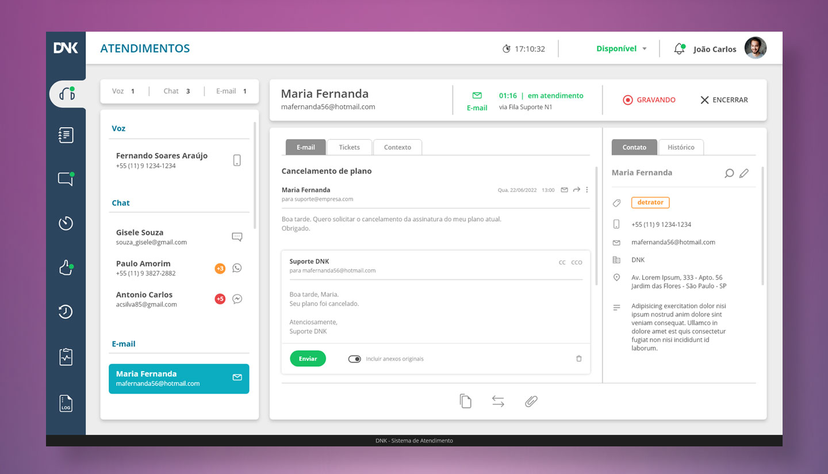Click the notification bell icon
This screenshot has height=474, width=828.
tap(679, 49)
